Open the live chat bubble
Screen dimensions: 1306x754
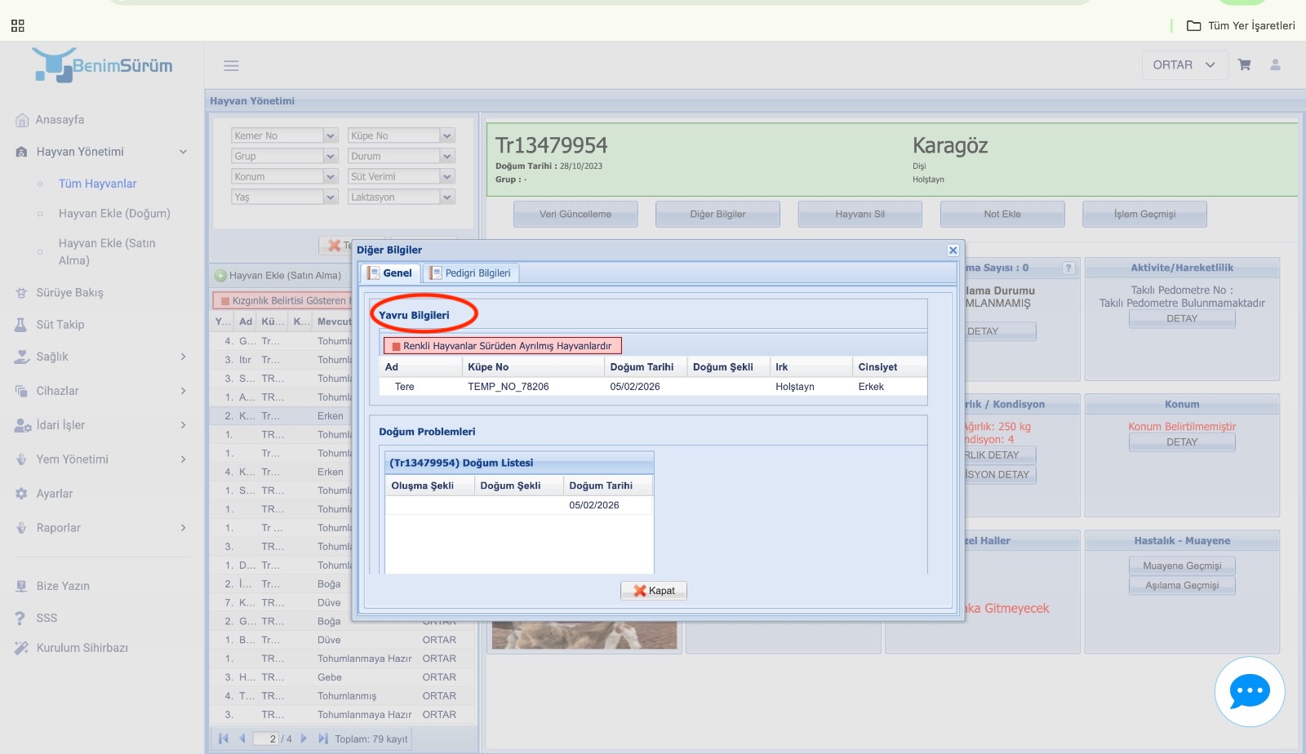pyautogui.click(x=1250, y=692)
